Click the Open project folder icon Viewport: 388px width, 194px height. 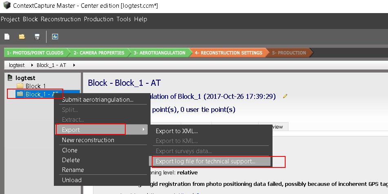tap(22, 37)
